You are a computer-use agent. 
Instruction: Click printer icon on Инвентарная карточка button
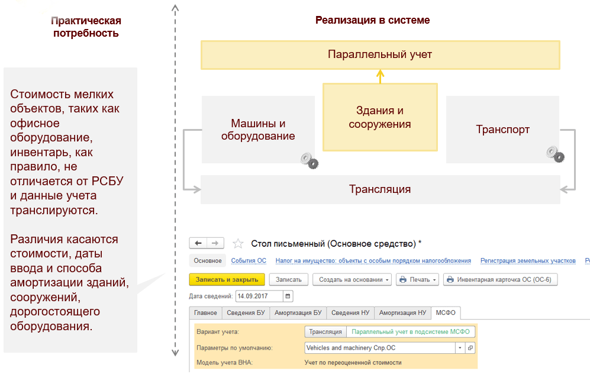point(449,279)
